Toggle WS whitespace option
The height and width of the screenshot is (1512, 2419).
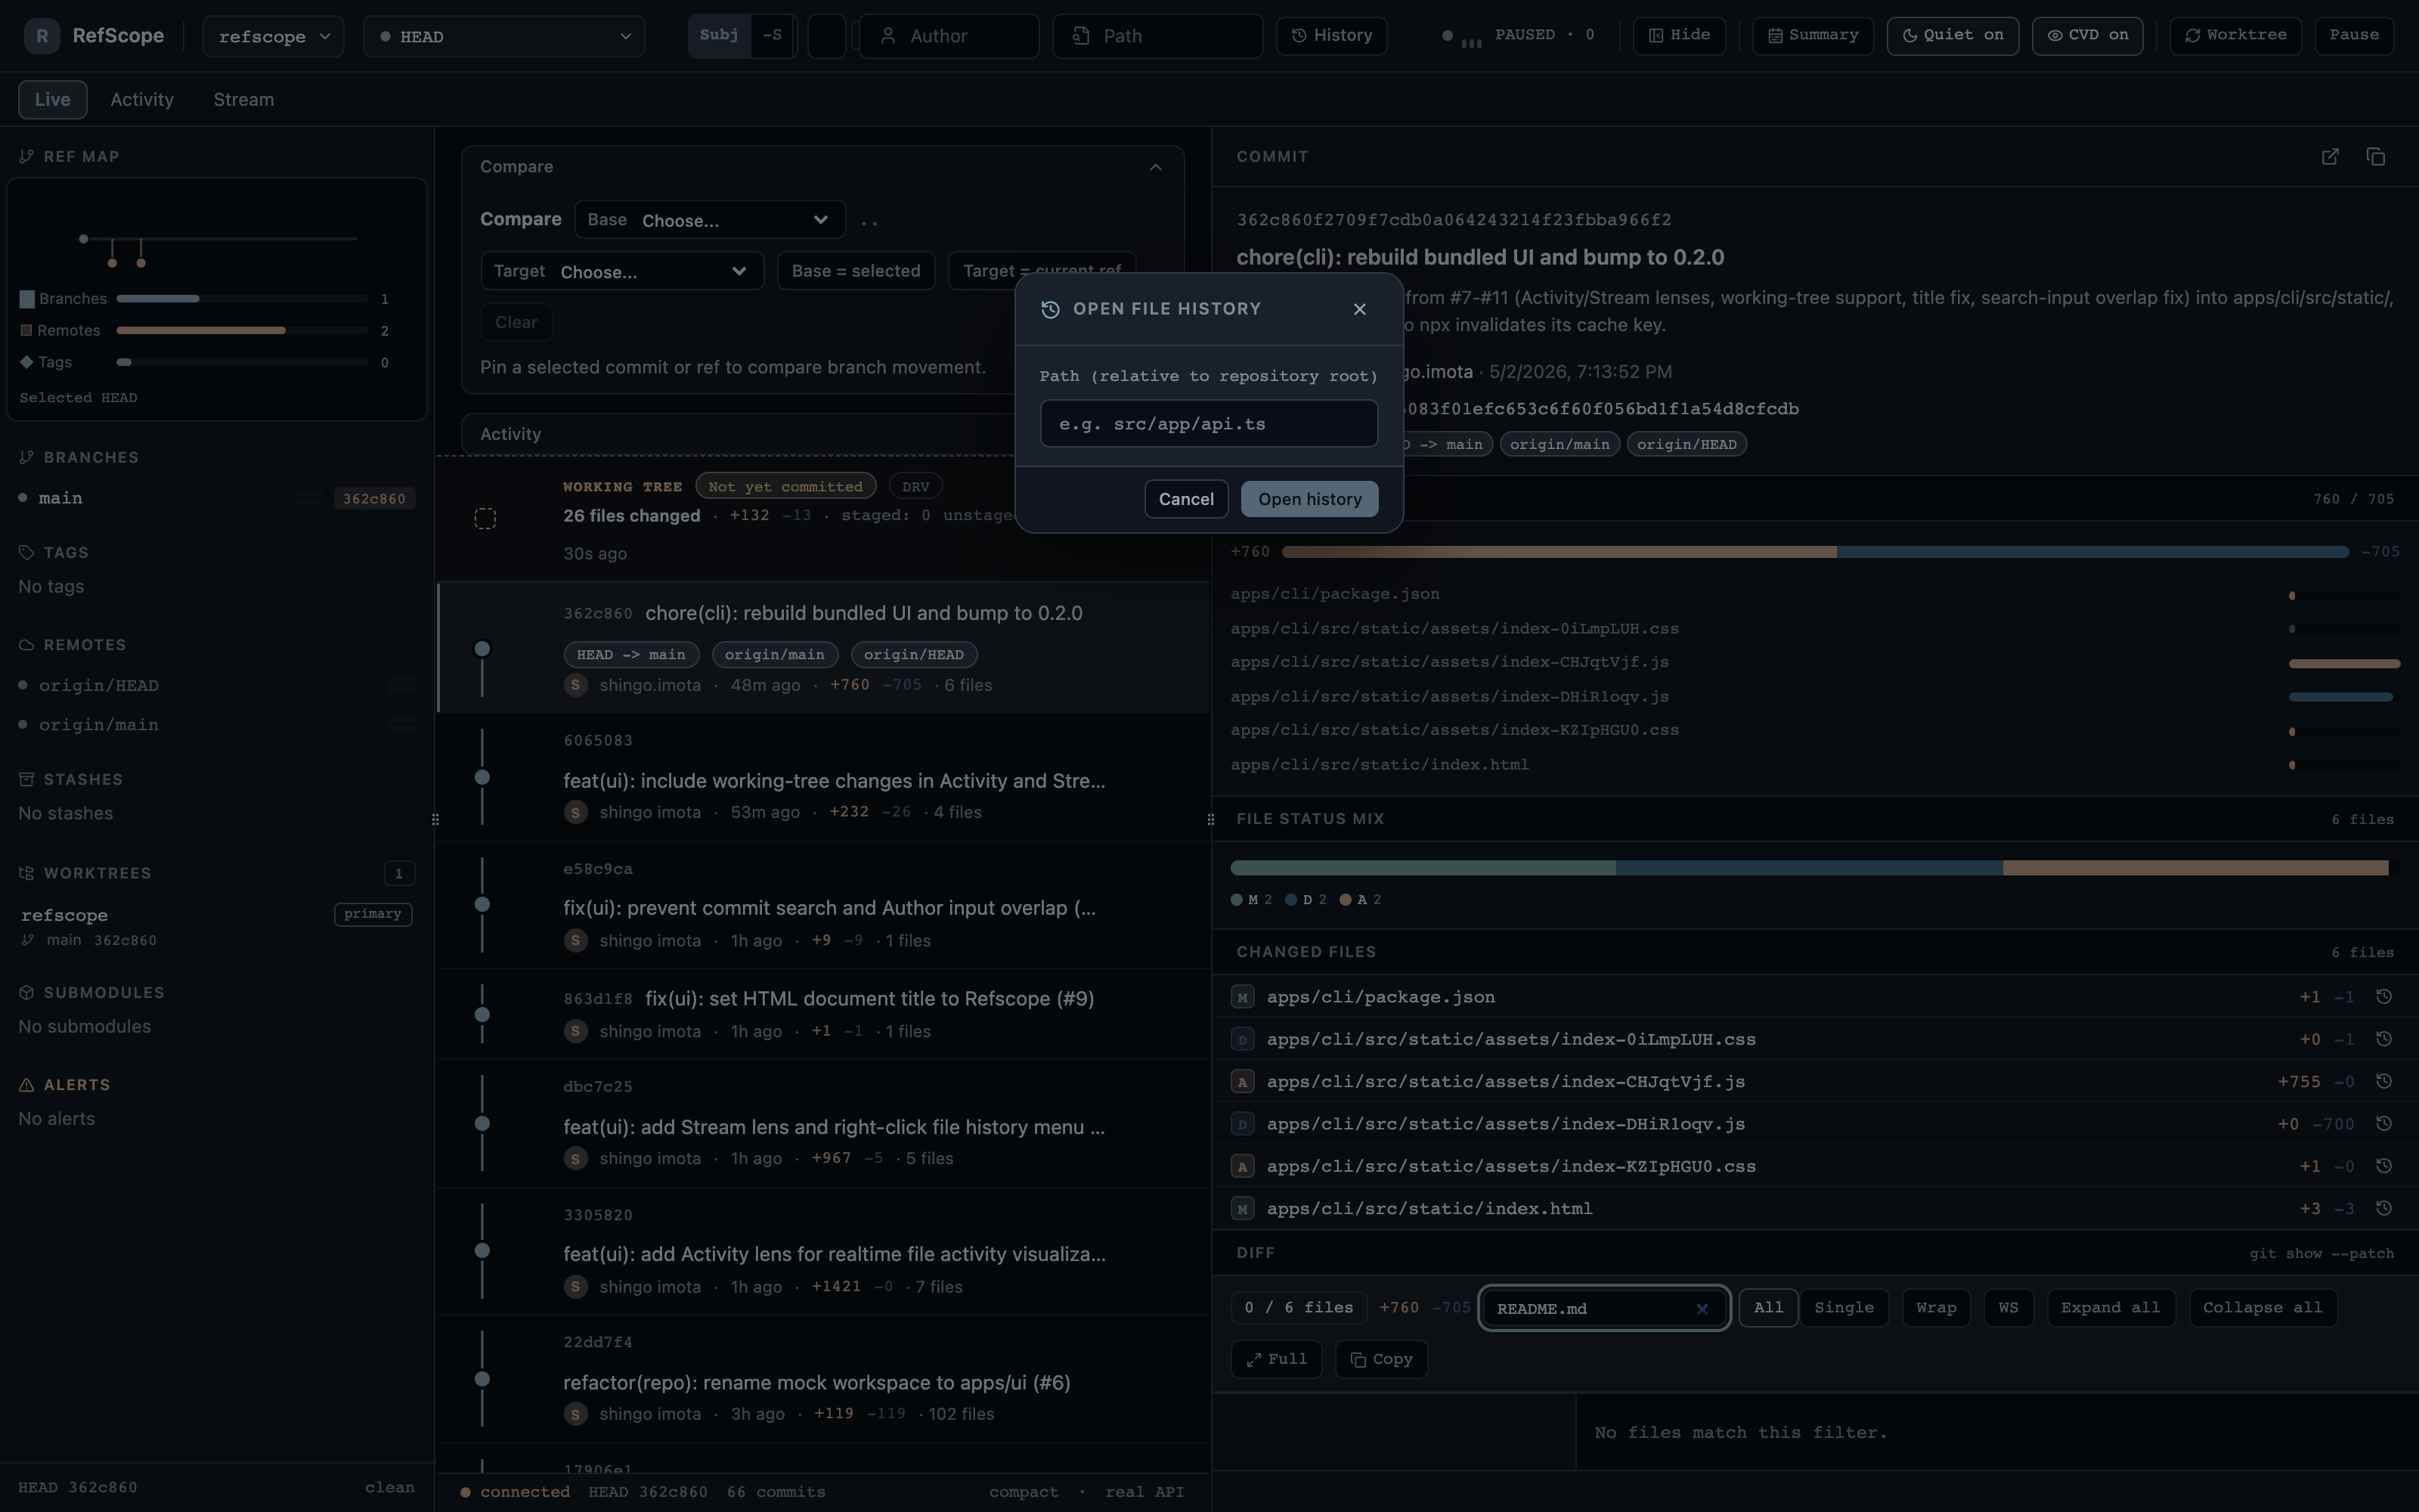[x=2009, y=1308]
